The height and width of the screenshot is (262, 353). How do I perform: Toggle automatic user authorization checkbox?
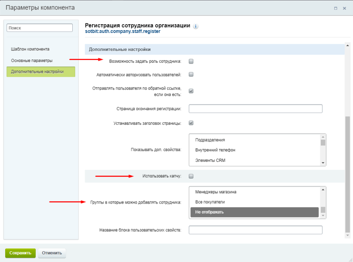click(191, 74)
